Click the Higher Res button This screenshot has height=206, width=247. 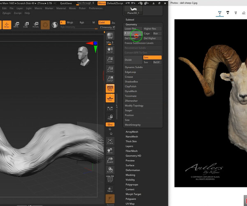[152, 29]
